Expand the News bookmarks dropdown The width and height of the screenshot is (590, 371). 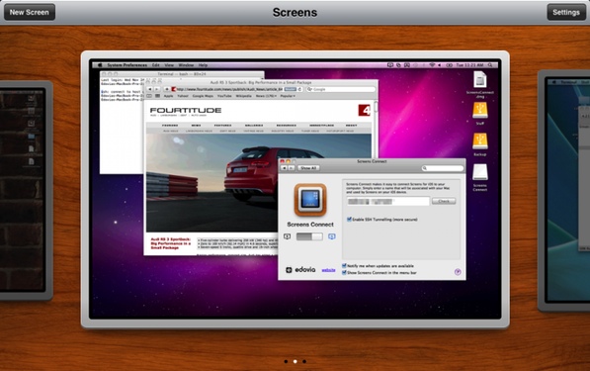point(266,96)
